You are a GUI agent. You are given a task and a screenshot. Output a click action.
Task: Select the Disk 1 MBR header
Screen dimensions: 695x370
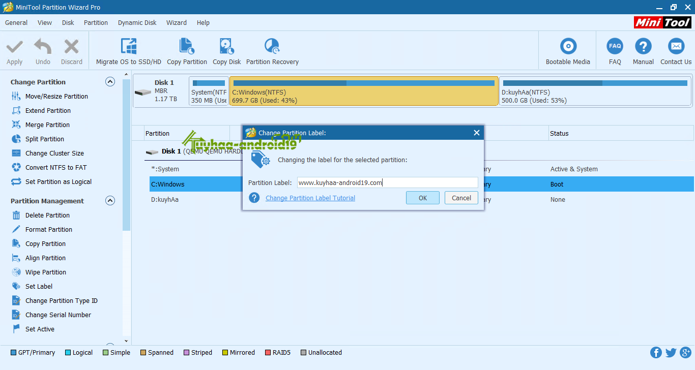[x=160, y=90]
